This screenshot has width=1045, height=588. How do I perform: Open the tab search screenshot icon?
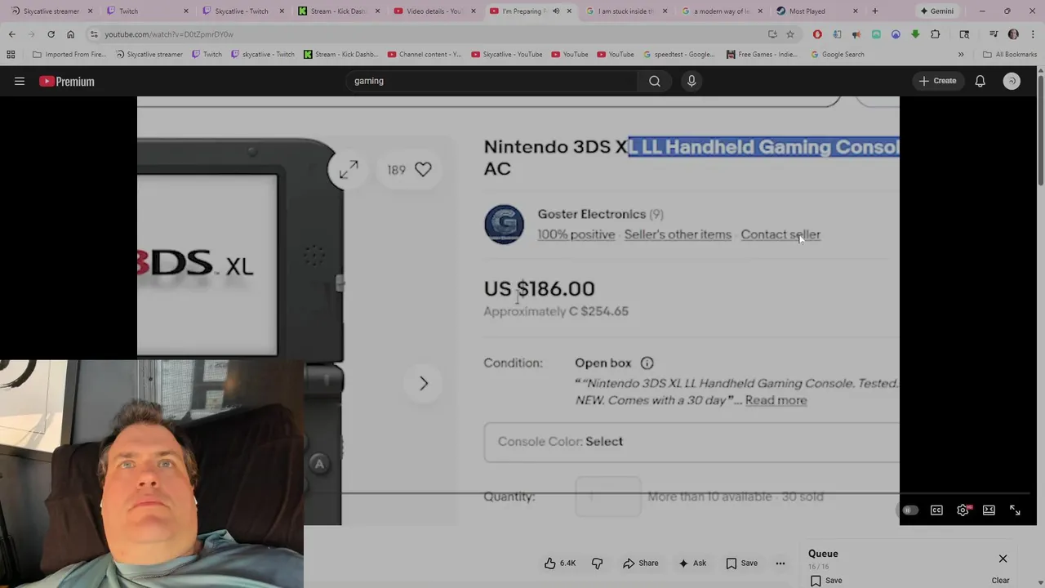point(964,34)
